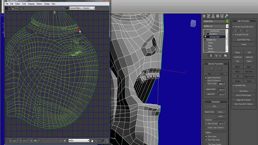This screenshot has width=258, height=145.
Task: Open the Motion command panel tab
Action: pyautogui.click(x=218, y=16)
